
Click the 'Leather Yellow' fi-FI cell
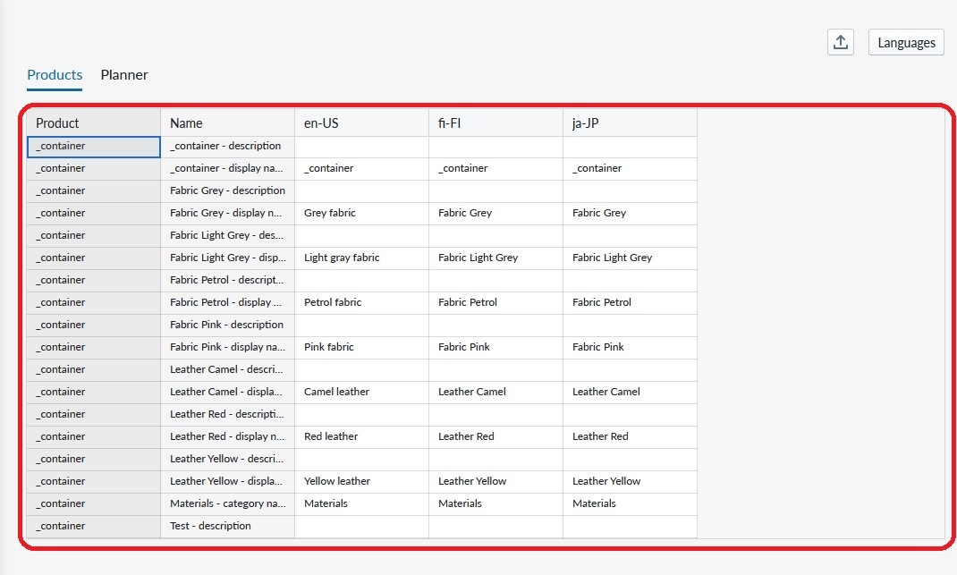tap(496, 482)
